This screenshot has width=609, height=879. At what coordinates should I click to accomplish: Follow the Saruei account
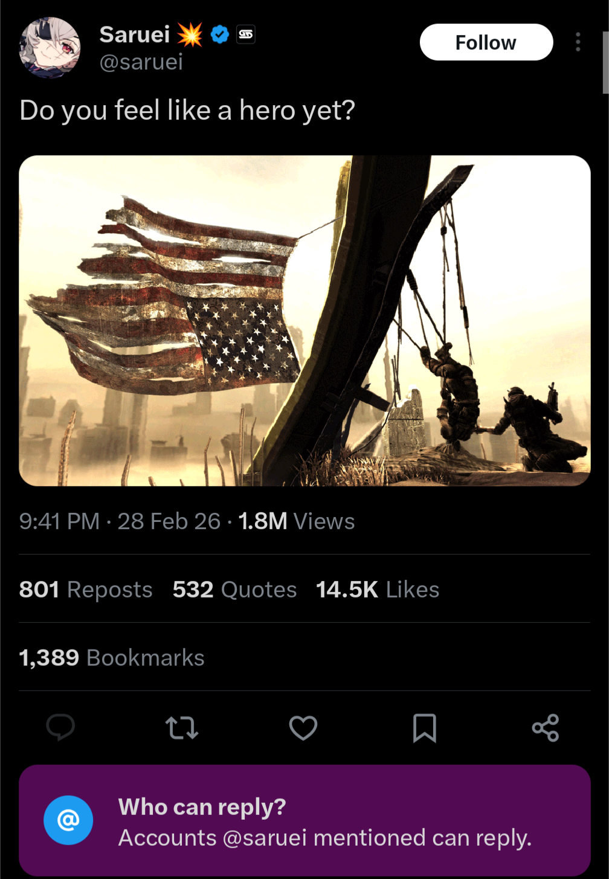(x=486, y=42)
